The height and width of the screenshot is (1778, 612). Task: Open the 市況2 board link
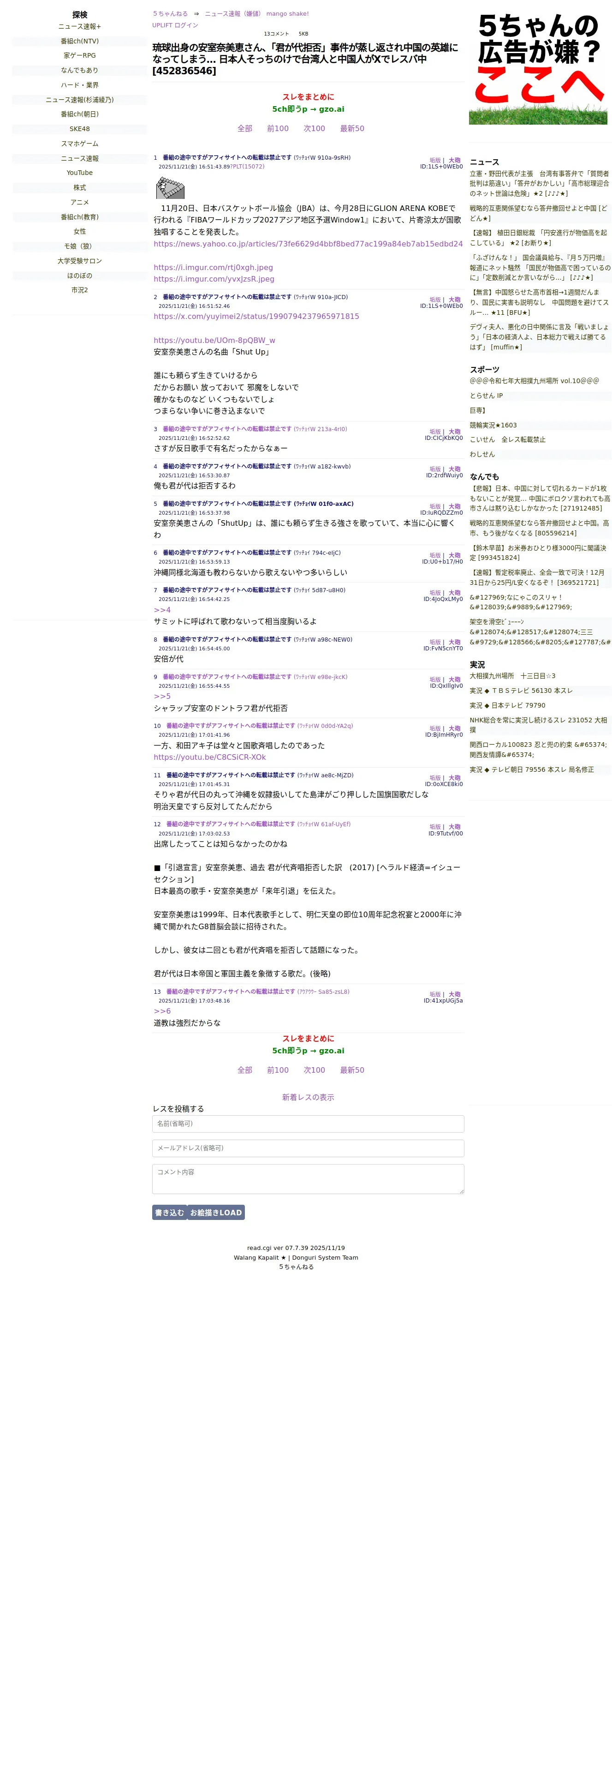80,291
